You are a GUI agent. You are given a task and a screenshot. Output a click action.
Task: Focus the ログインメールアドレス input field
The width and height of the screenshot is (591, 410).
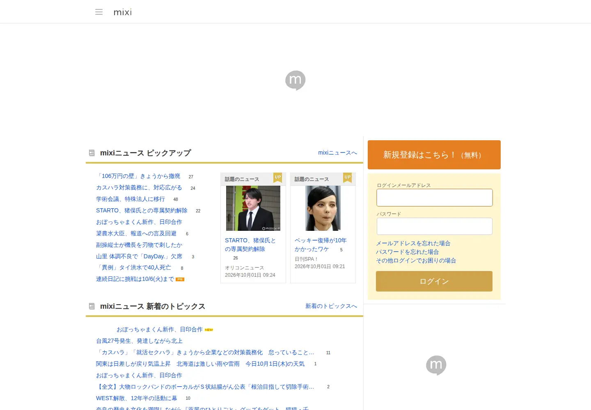tap(435, 198)
